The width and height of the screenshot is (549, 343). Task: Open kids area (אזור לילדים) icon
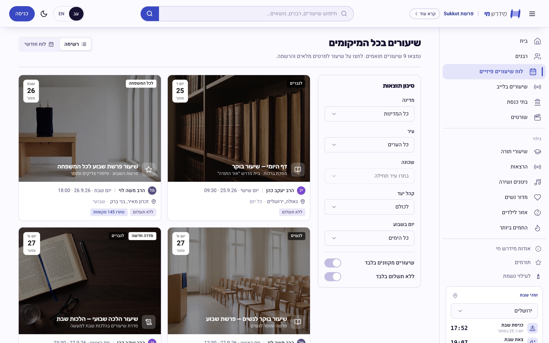click(537, 212)
